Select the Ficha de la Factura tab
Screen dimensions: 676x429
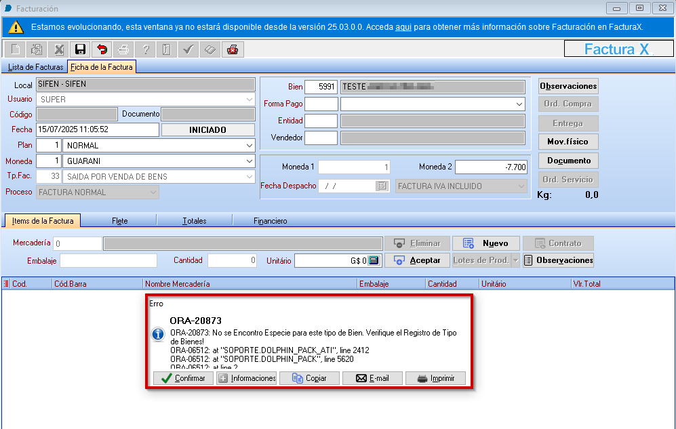tap(101, 67)
